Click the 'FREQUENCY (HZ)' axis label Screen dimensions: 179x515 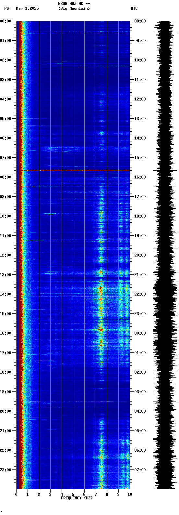[77, 498]
